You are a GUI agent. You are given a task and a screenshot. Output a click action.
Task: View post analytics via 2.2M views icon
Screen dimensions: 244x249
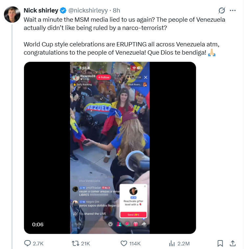[172, 243]
